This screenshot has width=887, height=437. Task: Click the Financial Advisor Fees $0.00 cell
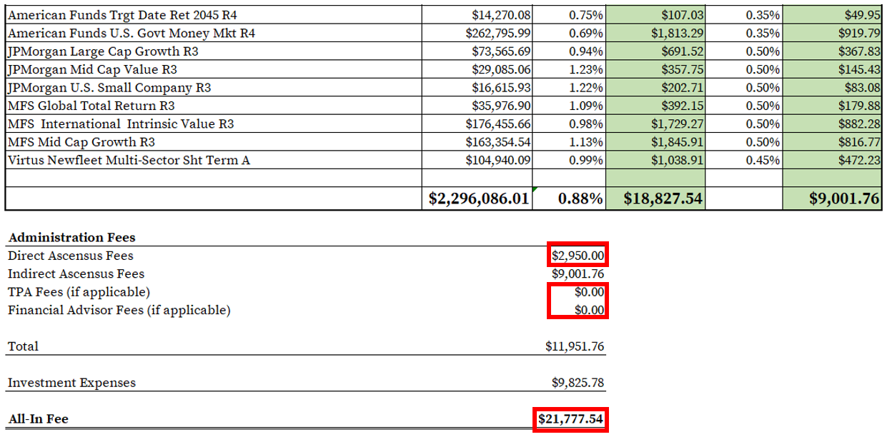(x=590, y=309)
